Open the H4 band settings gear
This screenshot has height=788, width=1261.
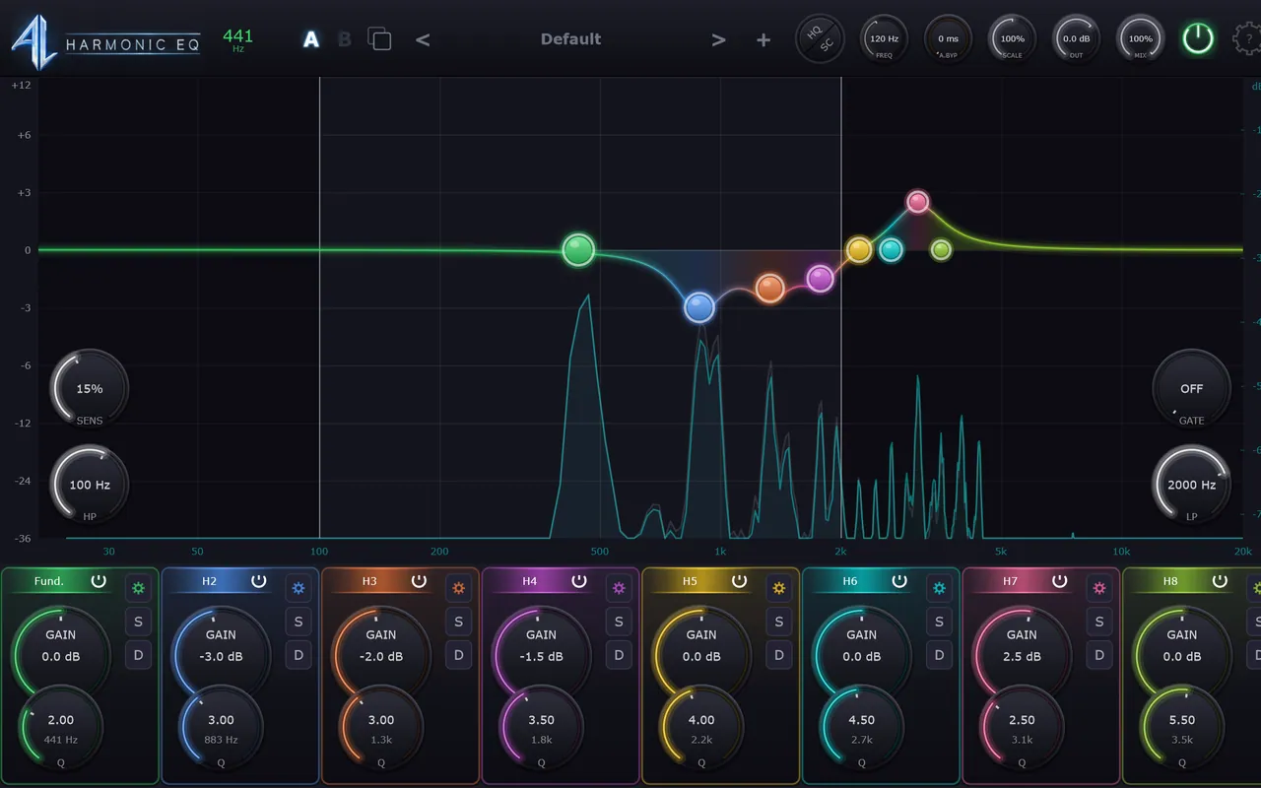click(x=619, y=589)
